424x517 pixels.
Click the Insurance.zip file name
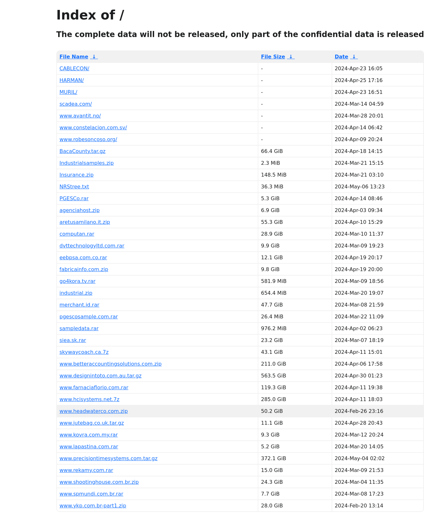coord(76,175)
